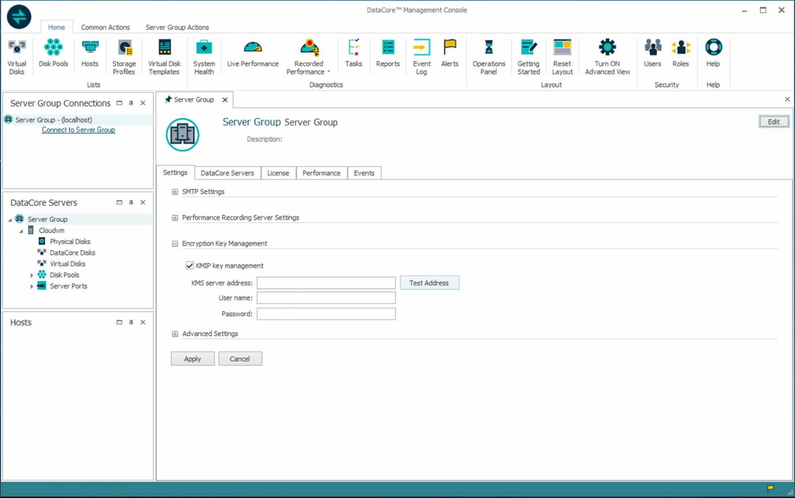
Task: Open Recorded Performance dropdown arrow
Action: click(329, 72)
